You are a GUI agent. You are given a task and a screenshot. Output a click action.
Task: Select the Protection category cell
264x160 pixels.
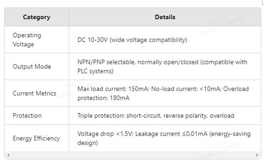point(37,116)
